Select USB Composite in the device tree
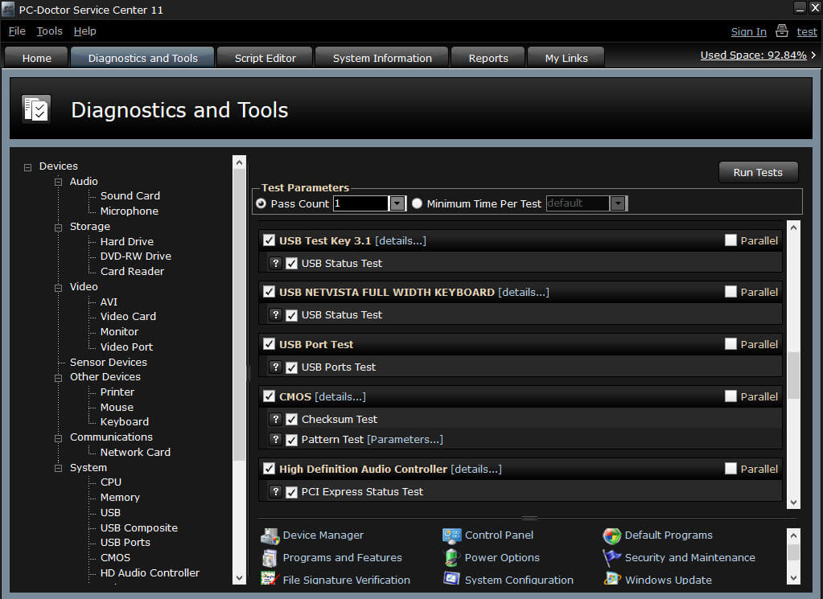823x599 pixels. [x=139, y=527]
